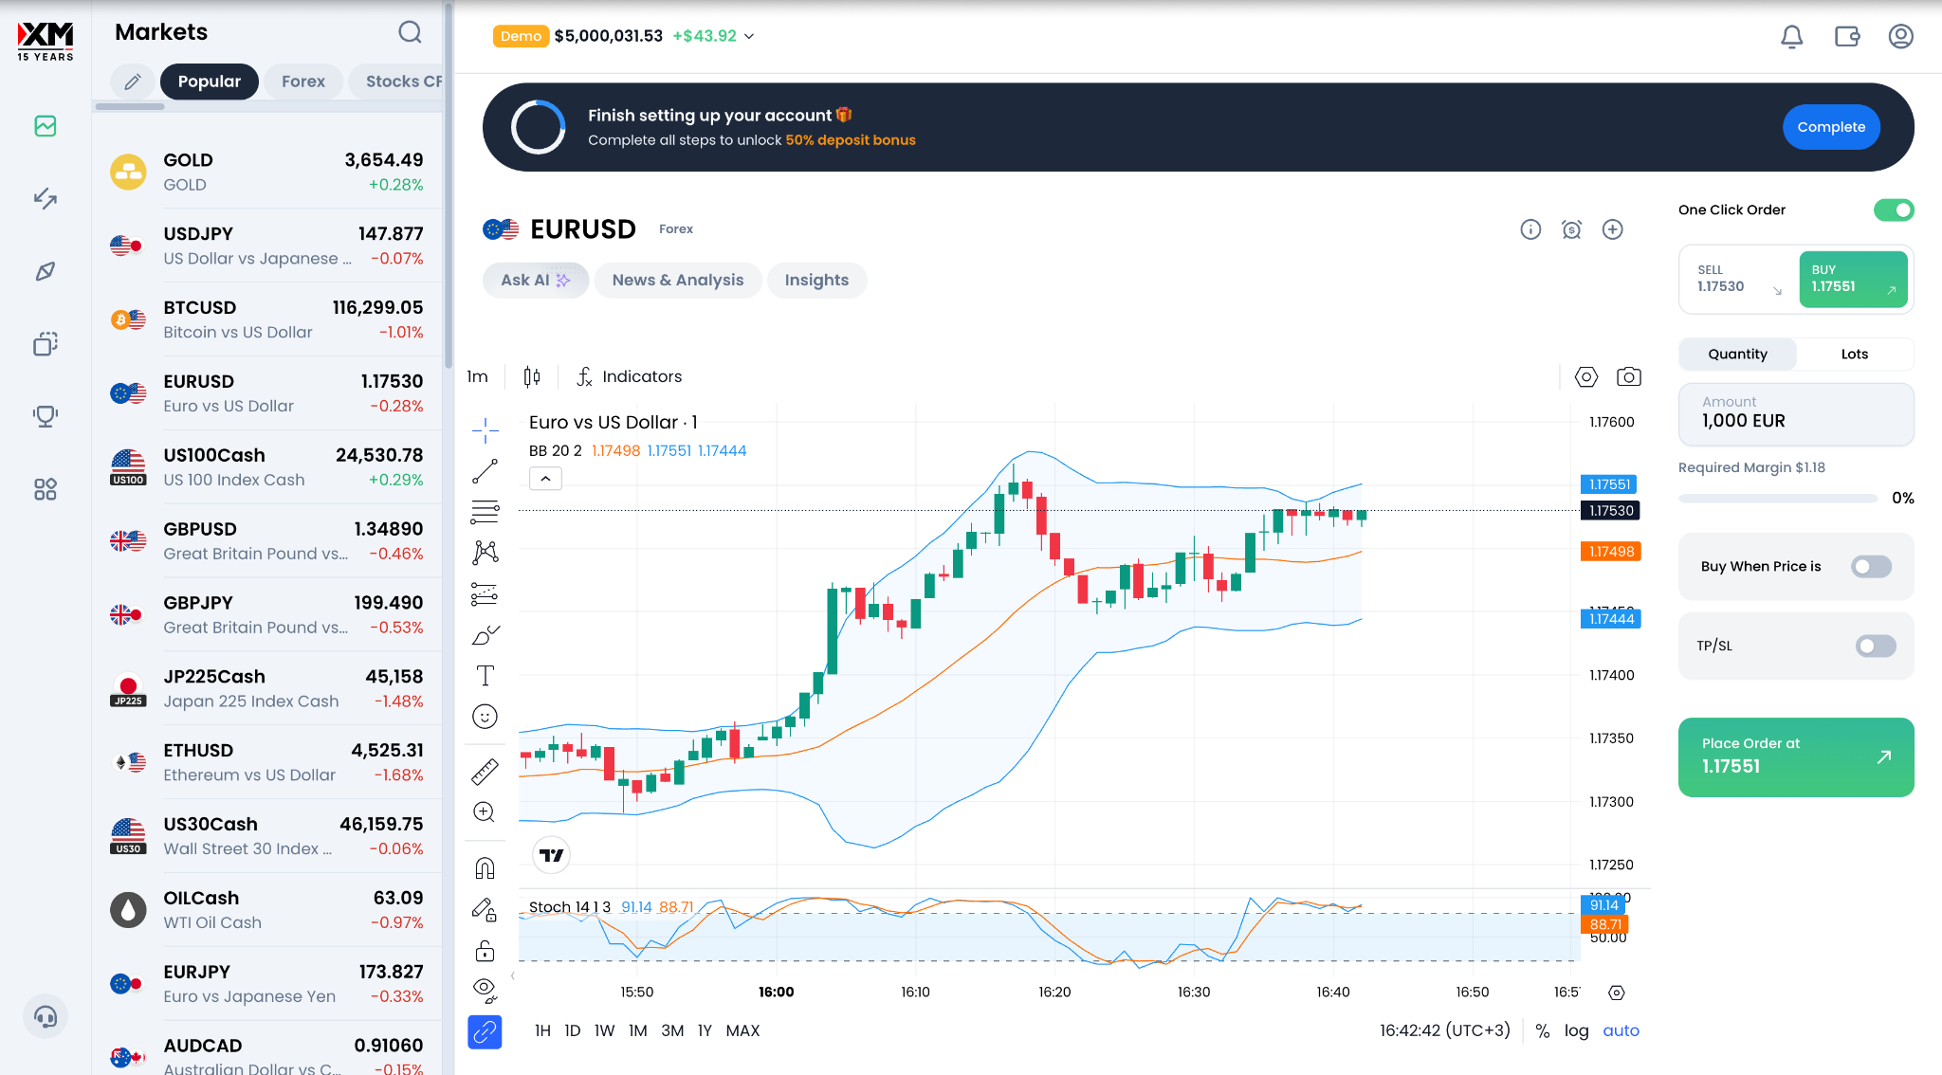Open chart settings hexagon icon

tap(1586, 376)
